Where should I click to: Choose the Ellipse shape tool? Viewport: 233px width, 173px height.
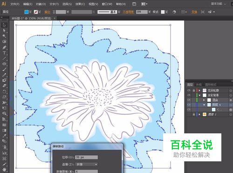coord(4,64)
